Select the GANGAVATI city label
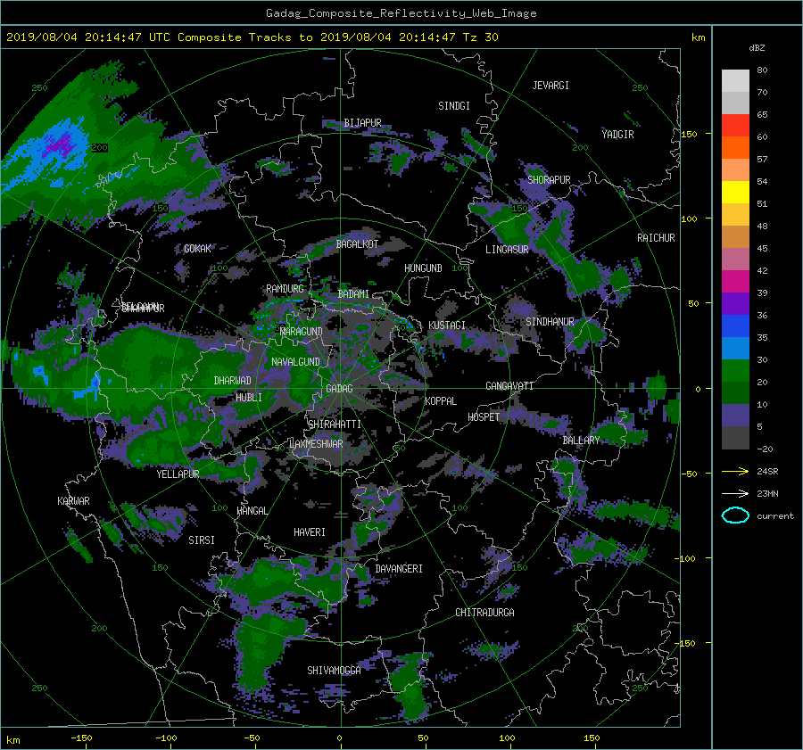The image size is (803, 750). pyautogui.click(x=509, y=386)
